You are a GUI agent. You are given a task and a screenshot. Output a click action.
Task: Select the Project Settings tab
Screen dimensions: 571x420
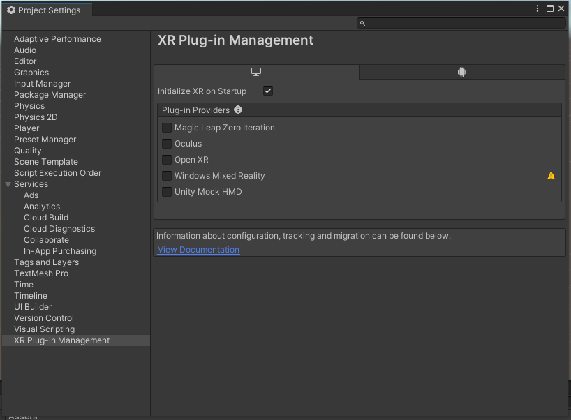(47, 10)
